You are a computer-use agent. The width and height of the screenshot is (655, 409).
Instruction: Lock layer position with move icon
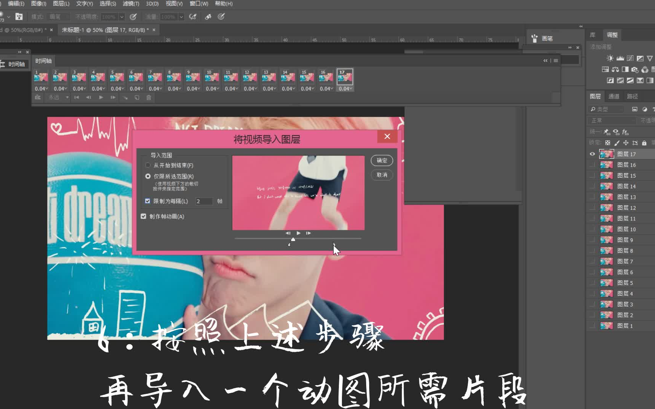[626, 143]
